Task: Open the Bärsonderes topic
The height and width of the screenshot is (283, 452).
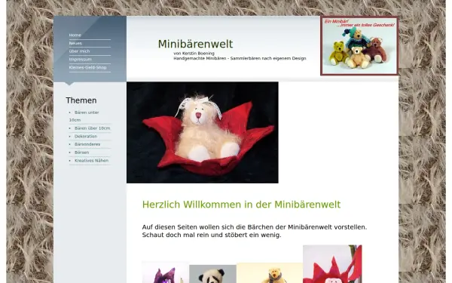Action: point(87,144)
